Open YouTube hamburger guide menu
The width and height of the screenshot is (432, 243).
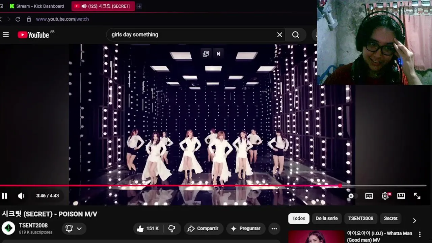point(6,35)
